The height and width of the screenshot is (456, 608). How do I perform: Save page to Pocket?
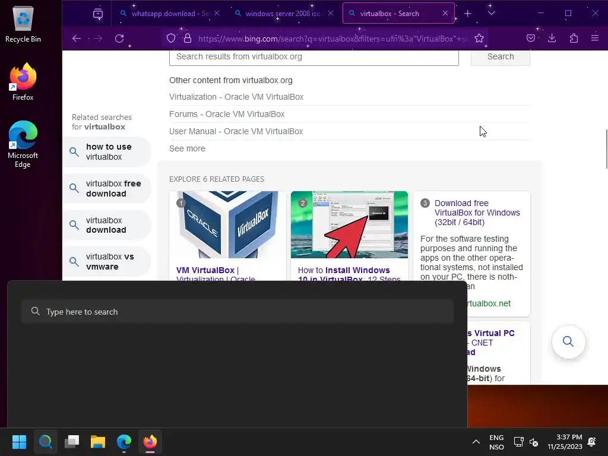531,38
